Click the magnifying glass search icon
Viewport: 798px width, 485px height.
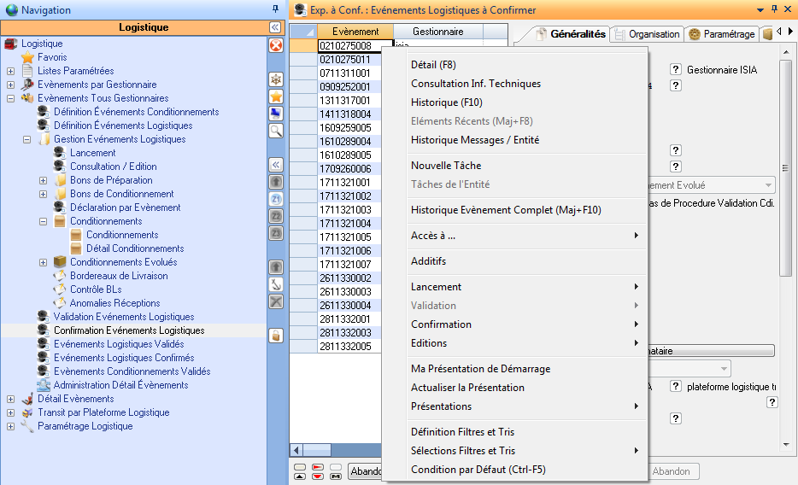276,130
